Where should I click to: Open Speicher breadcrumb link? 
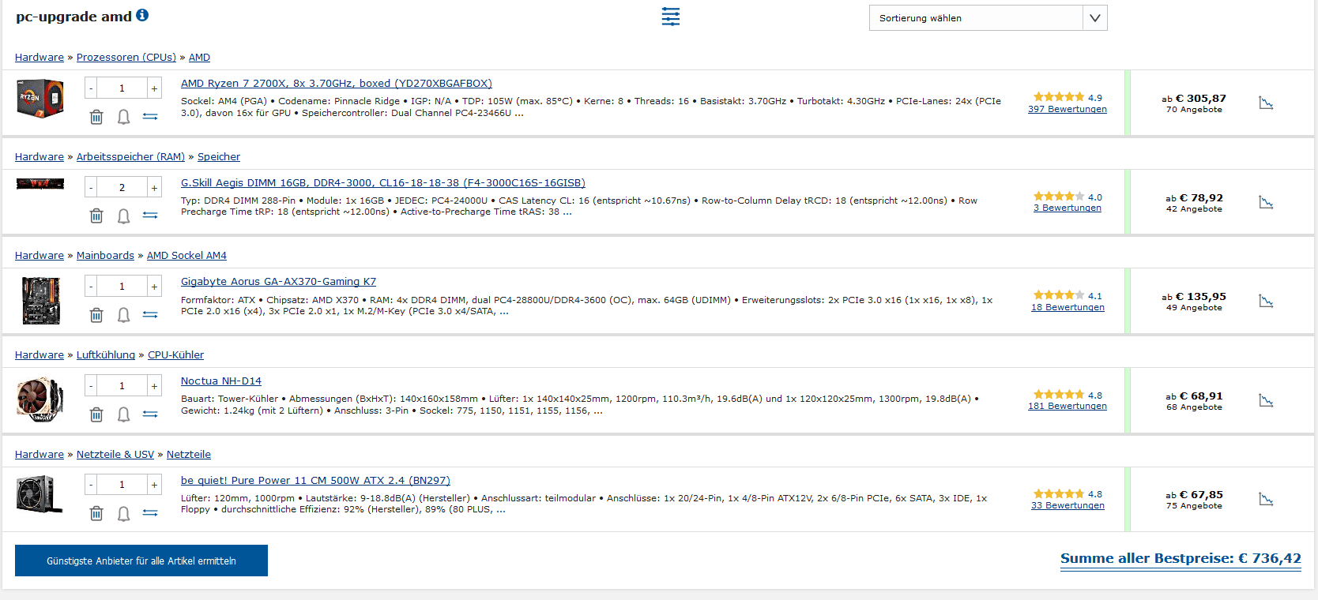pos(219,157)
